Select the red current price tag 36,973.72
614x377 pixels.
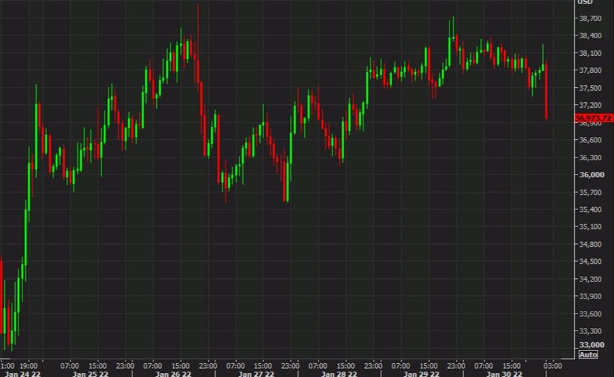point(594,118)
